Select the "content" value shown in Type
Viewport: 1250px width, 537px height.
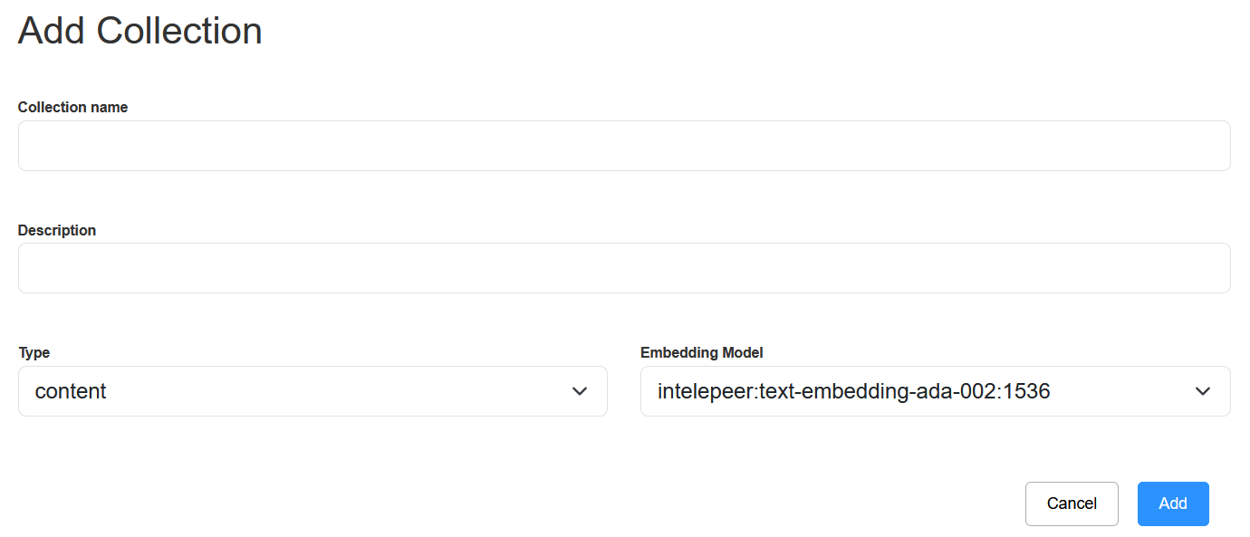pos(71,391)
